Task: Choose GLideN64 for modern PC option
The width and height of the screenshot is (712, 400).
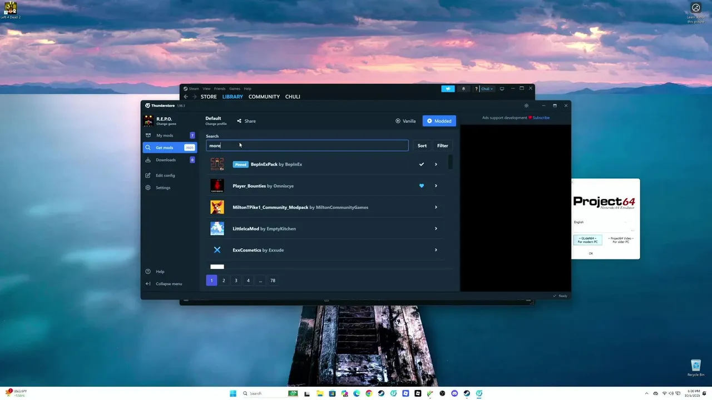Action: tap(587, 240)
